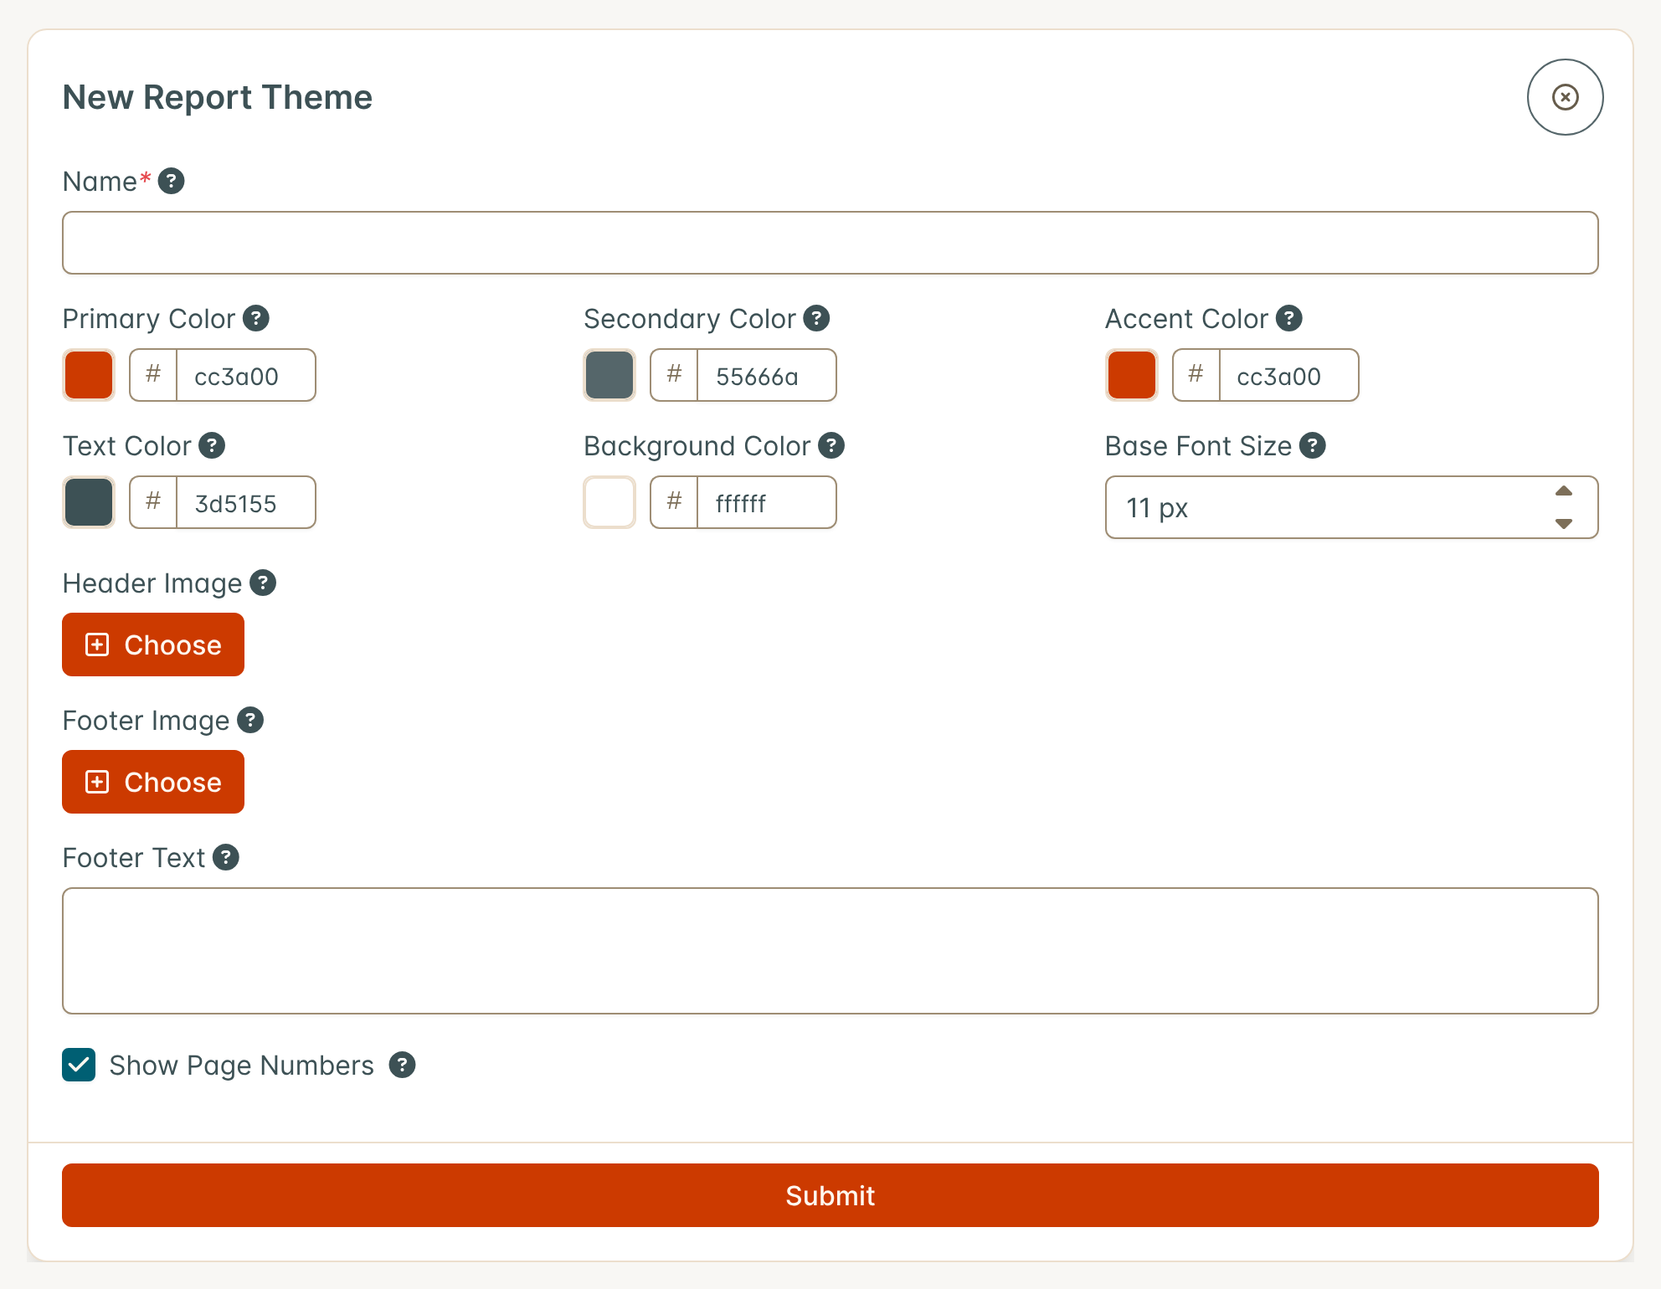Uncheck Show Page Numbers checkbox
This screenshot has height=1289, width=1661.
point(79,1065)
